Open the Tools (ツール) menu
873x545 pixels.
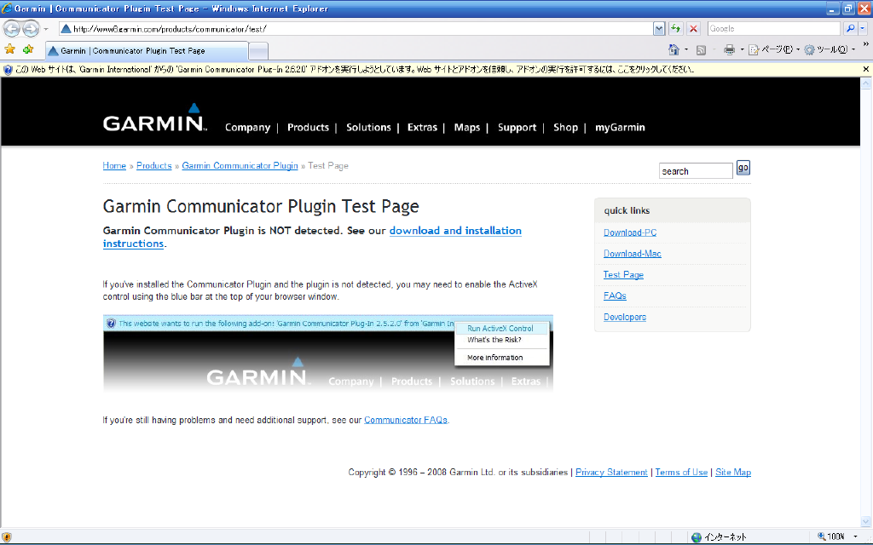(x=829, y=49)
